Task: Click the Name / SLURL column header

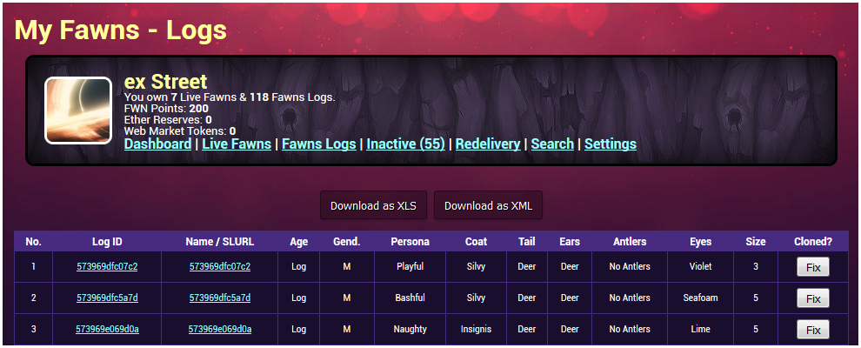Action: coord(220,242)
